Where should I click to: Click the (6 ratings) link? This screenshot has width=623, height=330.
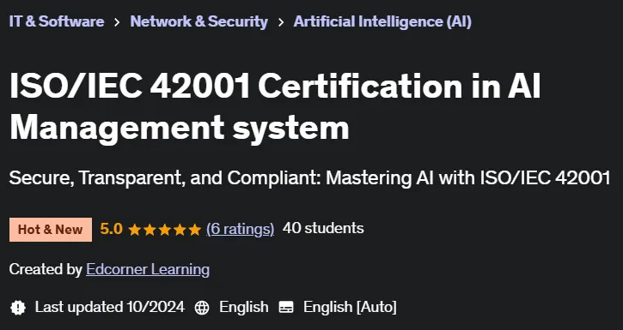pos(240,229)
